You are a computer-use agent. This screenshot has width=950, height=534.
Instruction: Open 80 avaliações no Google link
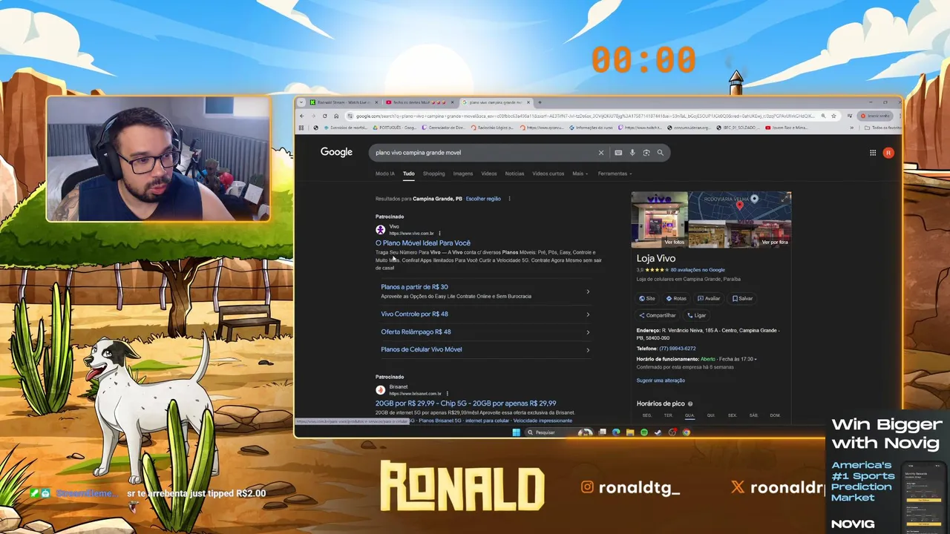pos(698,270)
